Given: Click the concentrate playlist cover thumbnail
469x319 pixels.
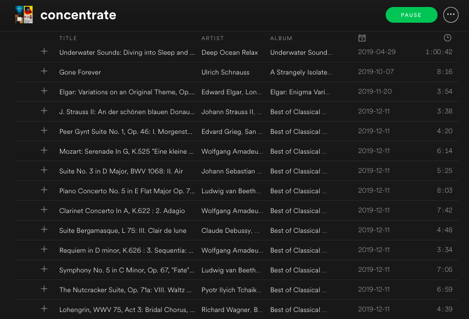Looking at the screenshot, I should (24, 15).
